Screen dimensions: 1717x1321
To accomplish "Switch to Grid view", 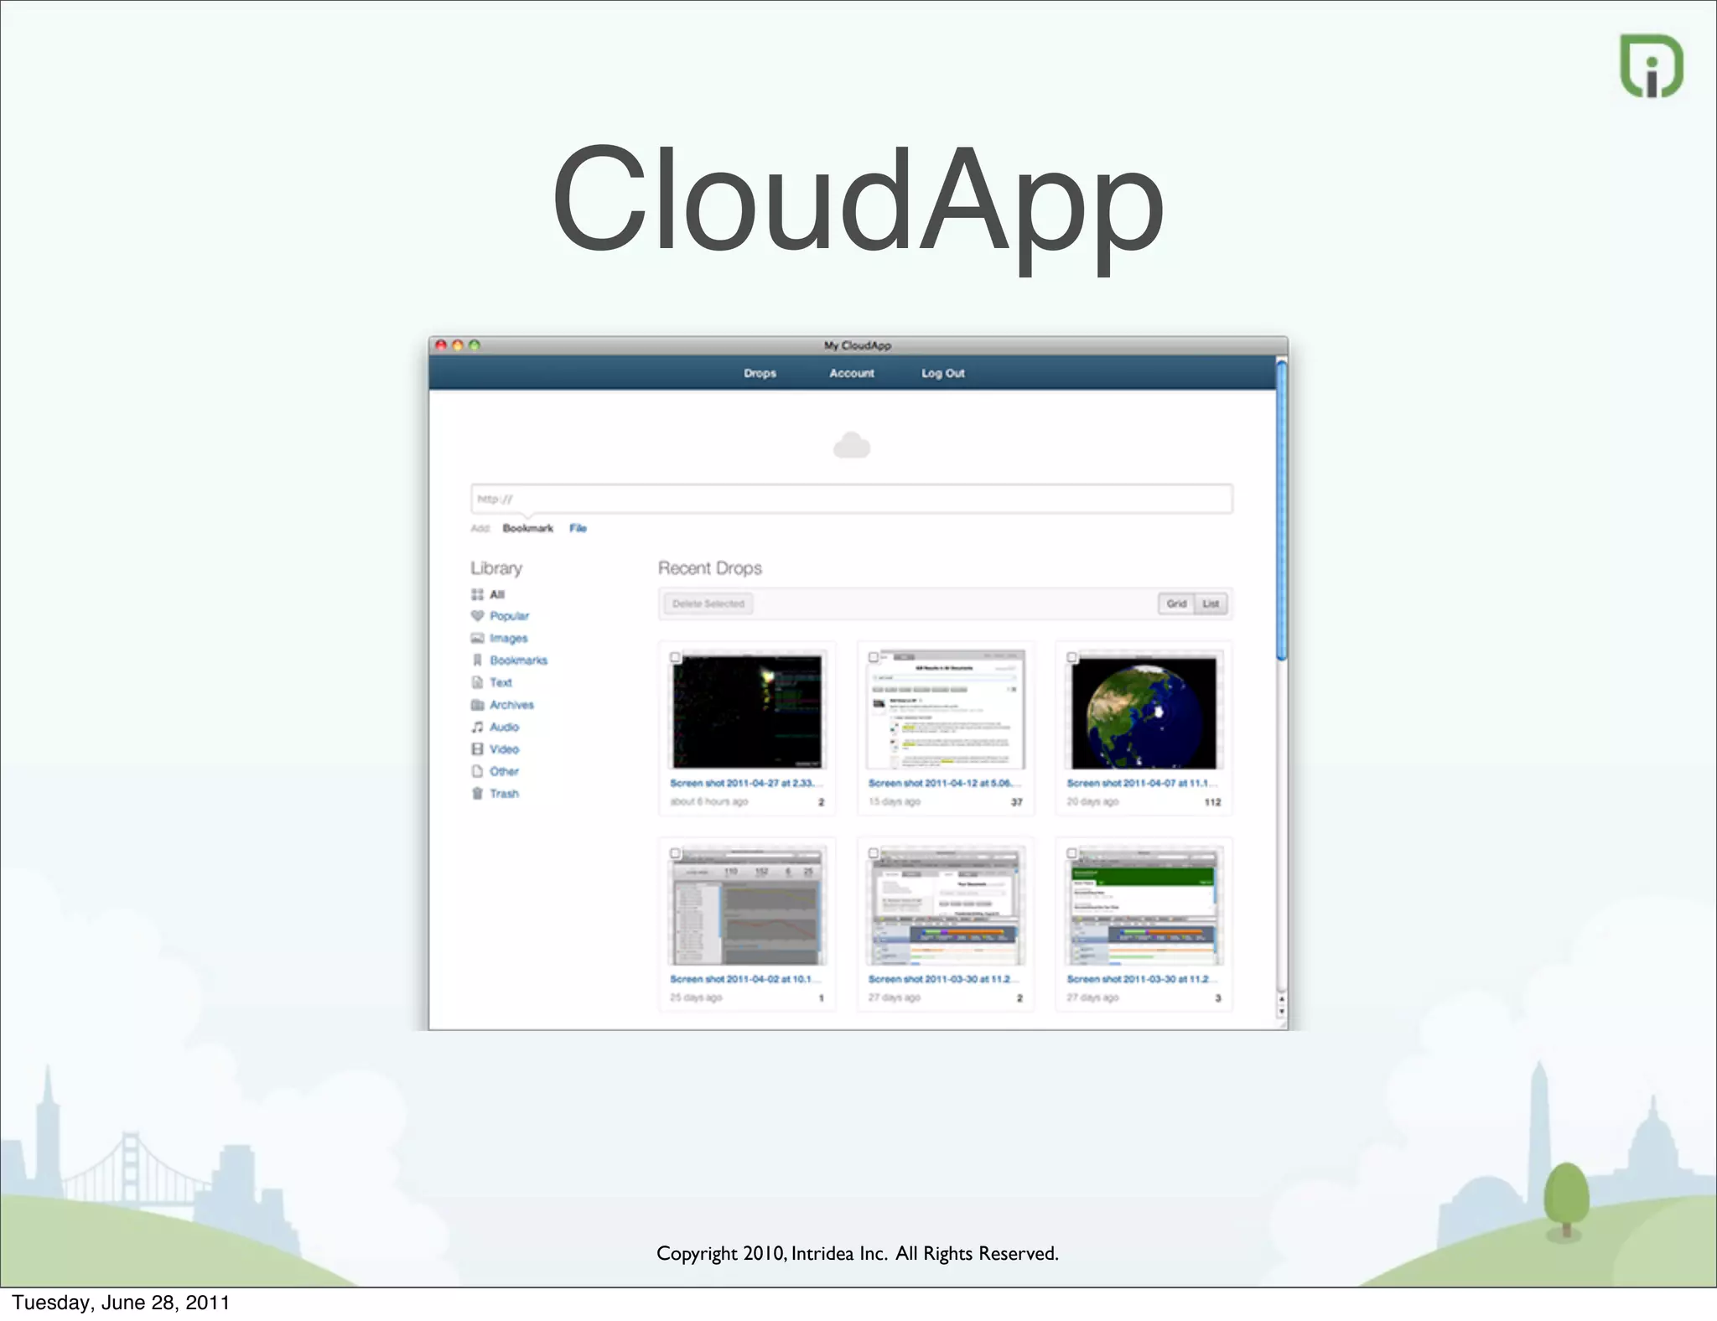I will [x=1176, y=604].
